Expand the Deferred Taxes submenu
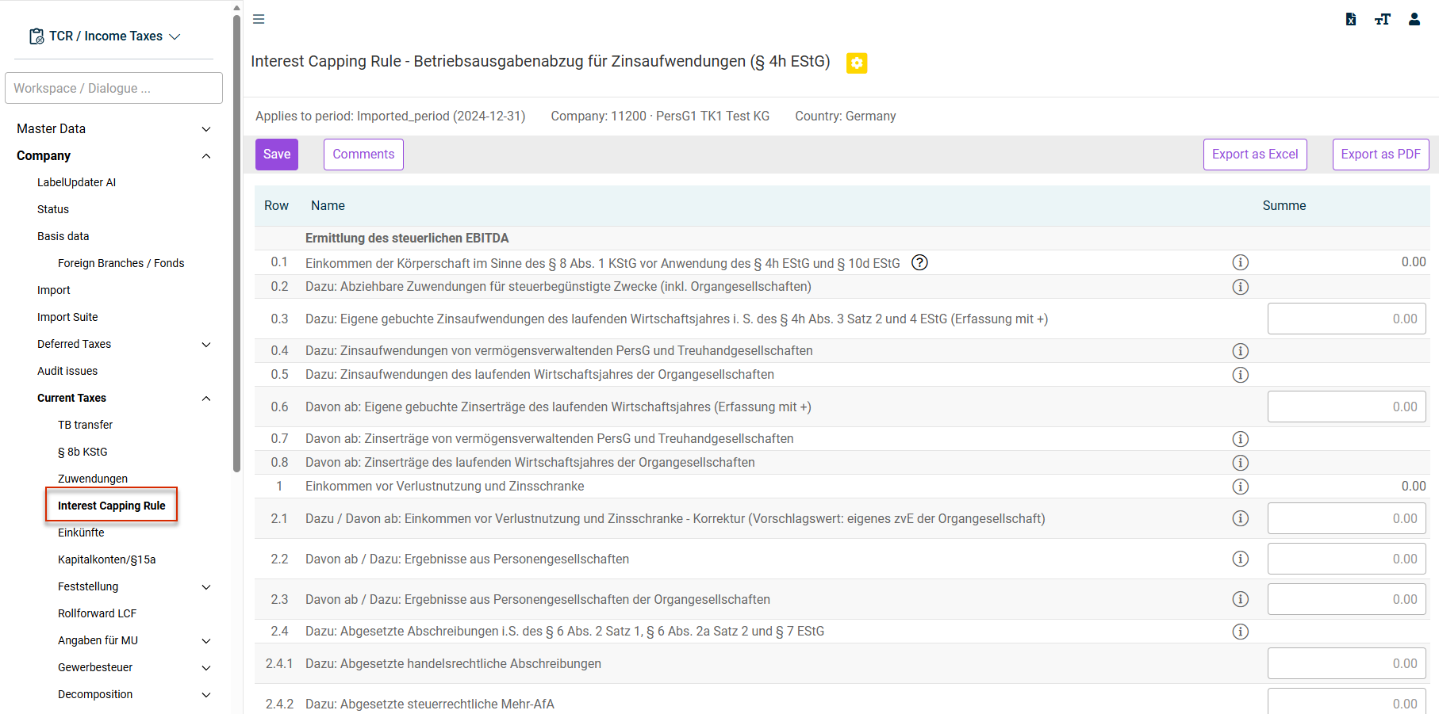 206,345
